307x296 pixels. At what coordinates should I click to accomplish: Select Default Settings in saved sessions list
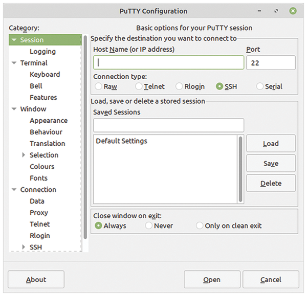pos(121,141)
